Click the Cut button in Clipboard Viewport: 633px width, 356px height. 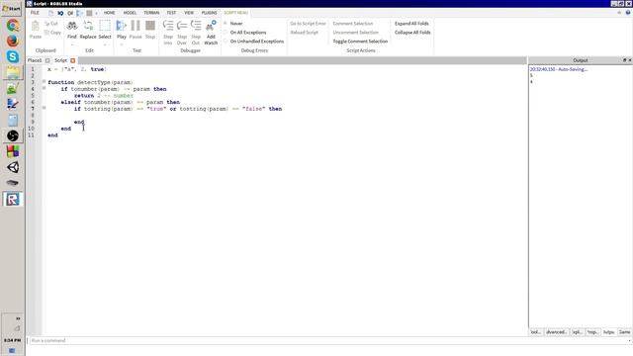51,24
